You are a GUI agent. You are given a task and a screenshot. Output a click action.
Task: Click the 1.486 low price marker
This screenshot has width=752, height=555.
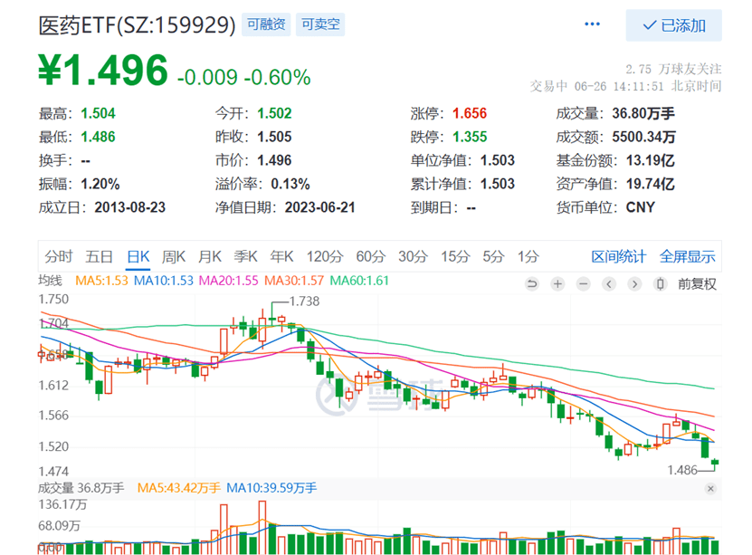pyautogui.click(x=682, y=470)
